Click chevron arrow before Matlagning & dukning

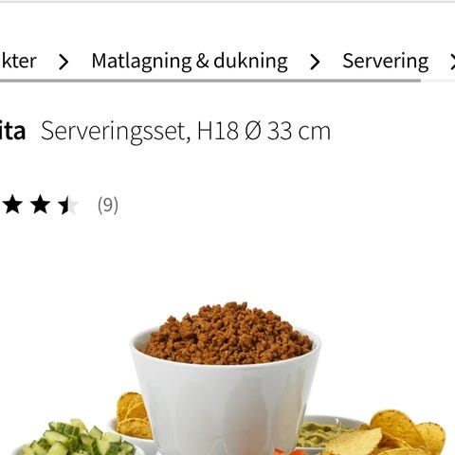[64, 62]
